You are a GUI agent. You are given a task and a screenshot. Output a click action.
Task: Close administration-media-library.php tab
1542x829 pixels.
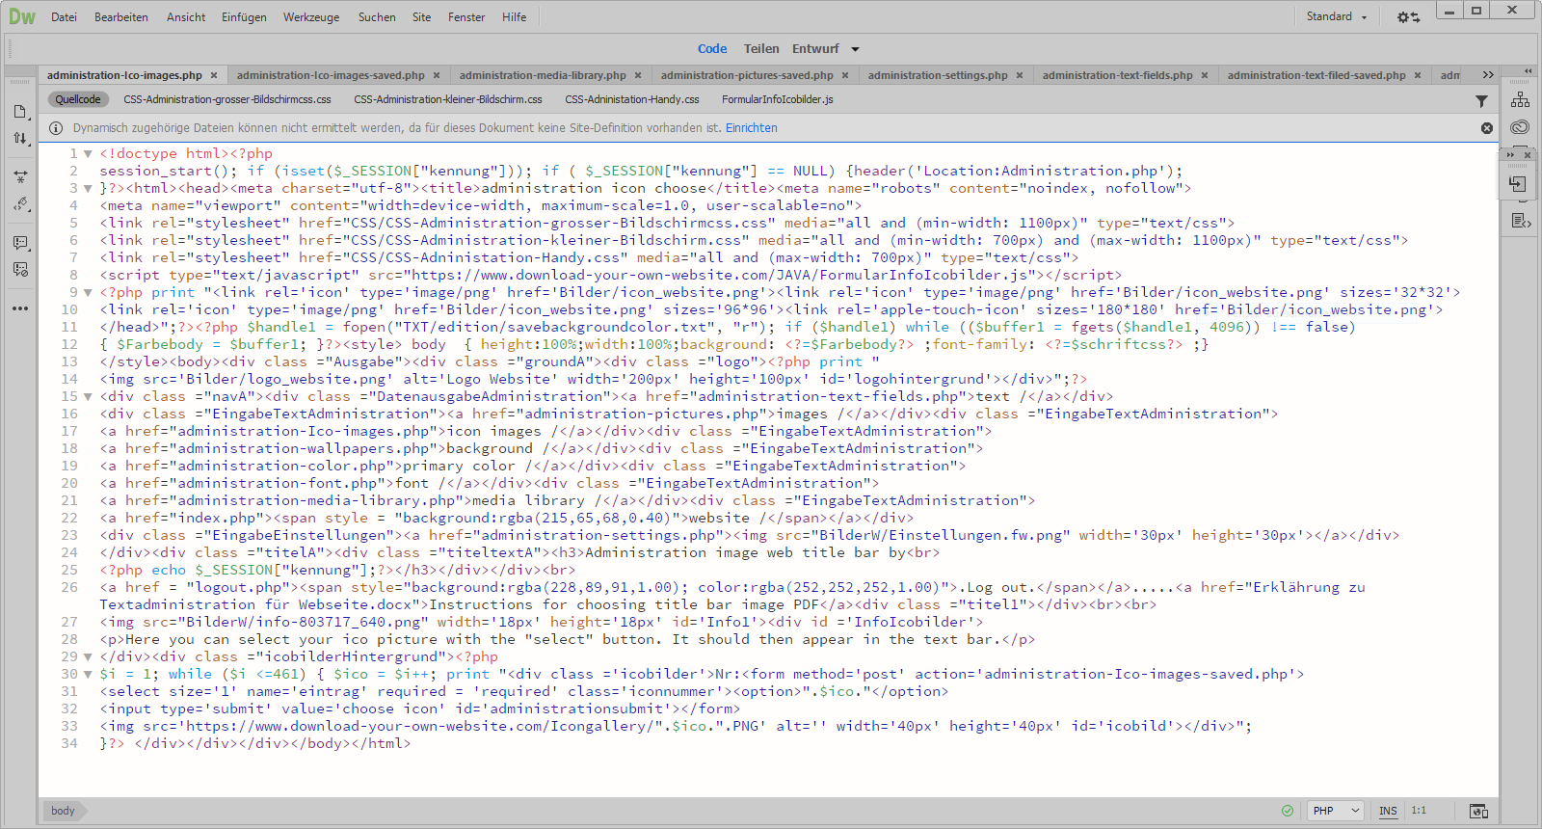638,75
